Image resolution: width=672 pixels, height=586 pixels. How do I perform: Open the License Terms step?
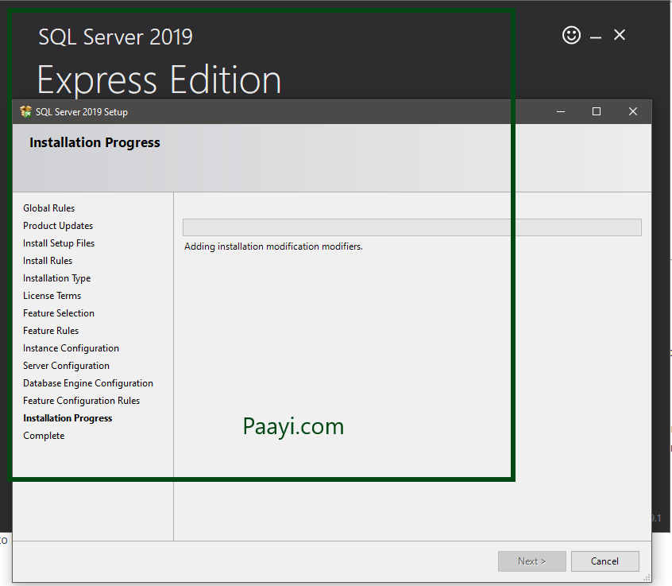[x=52, y=296]
